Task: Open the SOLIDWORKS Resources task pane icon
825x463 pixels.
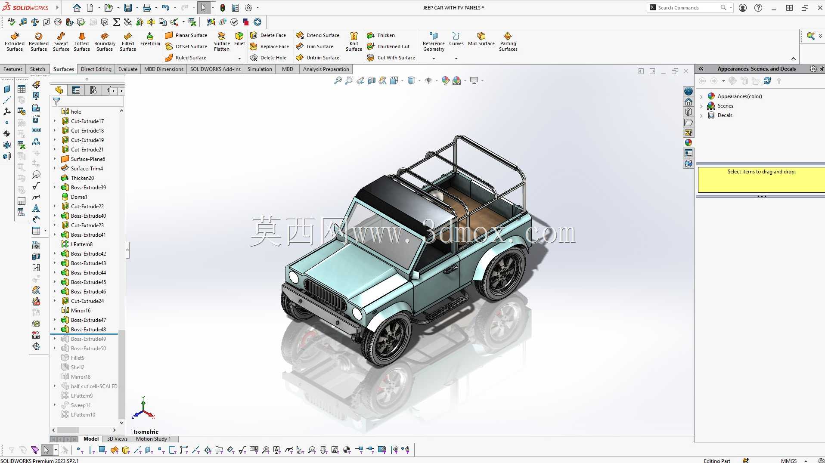Action: pyautogui.click(x=689, y=102)
